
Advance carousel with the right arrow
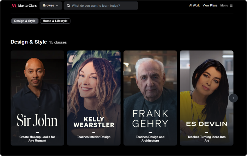(x=233, y=98)
